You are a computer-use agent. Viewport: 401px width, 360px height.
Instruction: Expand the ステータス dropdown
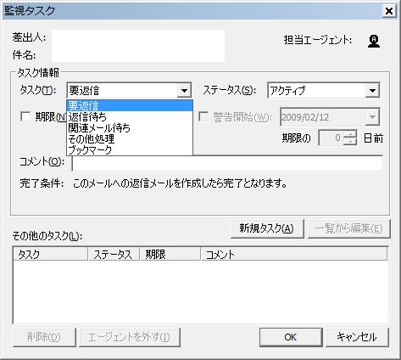click(372, 91)
